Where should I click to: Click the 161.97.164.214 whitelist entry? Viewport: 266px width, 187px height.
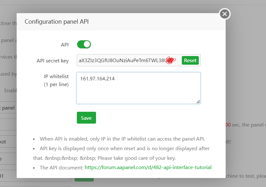click(97, 78)
